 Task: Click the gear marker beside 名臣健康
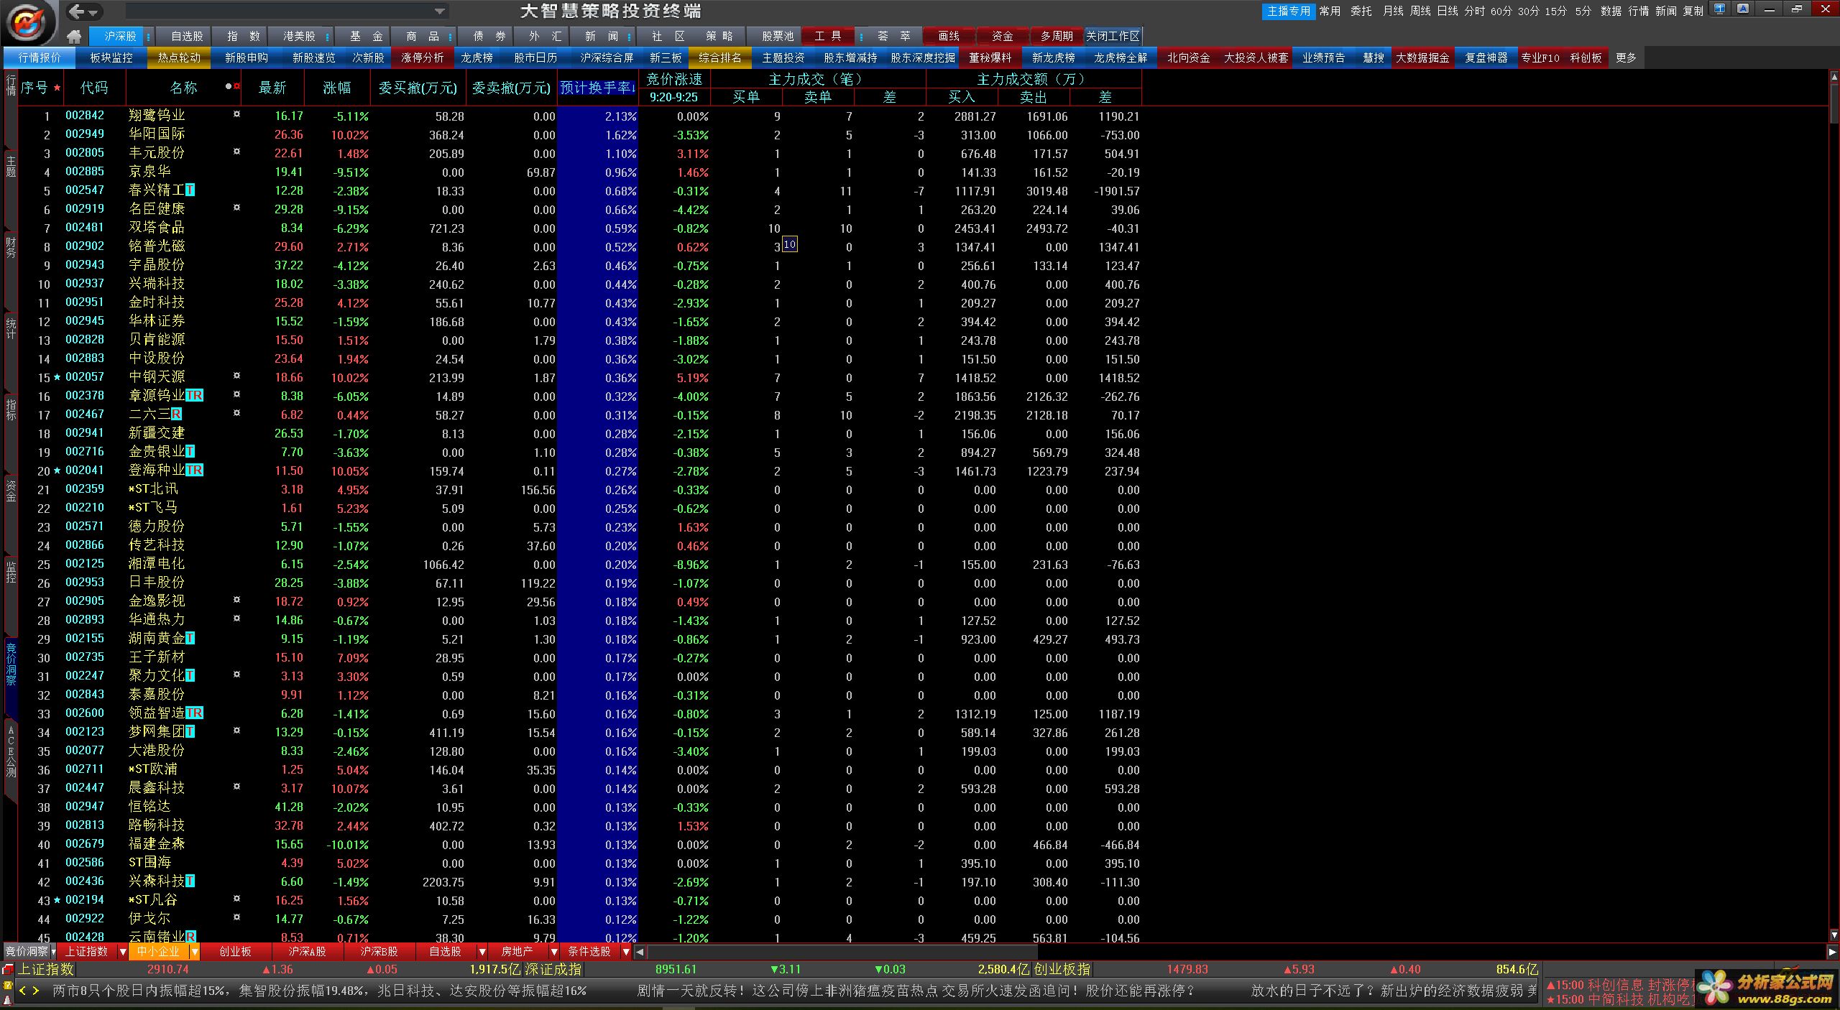[x=236, y=208]
